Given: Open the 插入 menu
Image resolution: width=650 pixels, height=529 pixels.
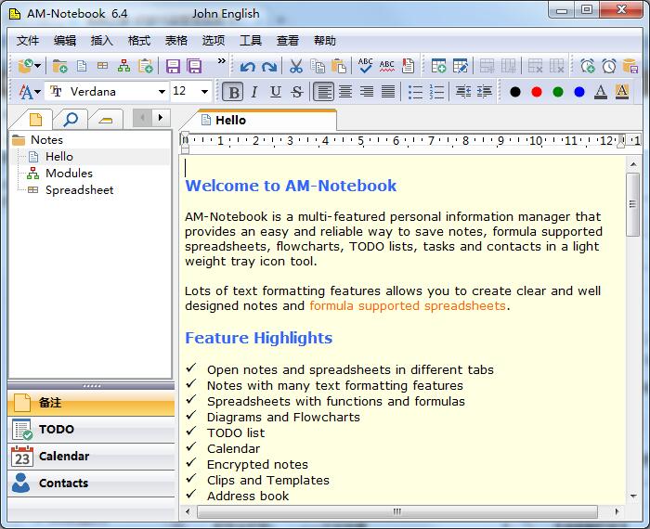Looking at the screenshot, I should point(102,41).
